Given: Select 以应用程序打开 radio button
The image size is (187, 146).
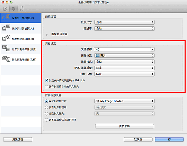Looking at the screenshot, I should 46,101.
